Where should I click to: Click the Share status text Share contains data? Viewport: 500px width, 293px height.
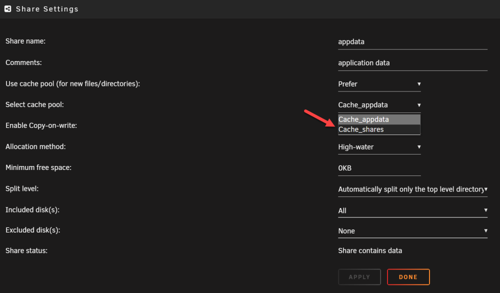(x=370, y=251)
